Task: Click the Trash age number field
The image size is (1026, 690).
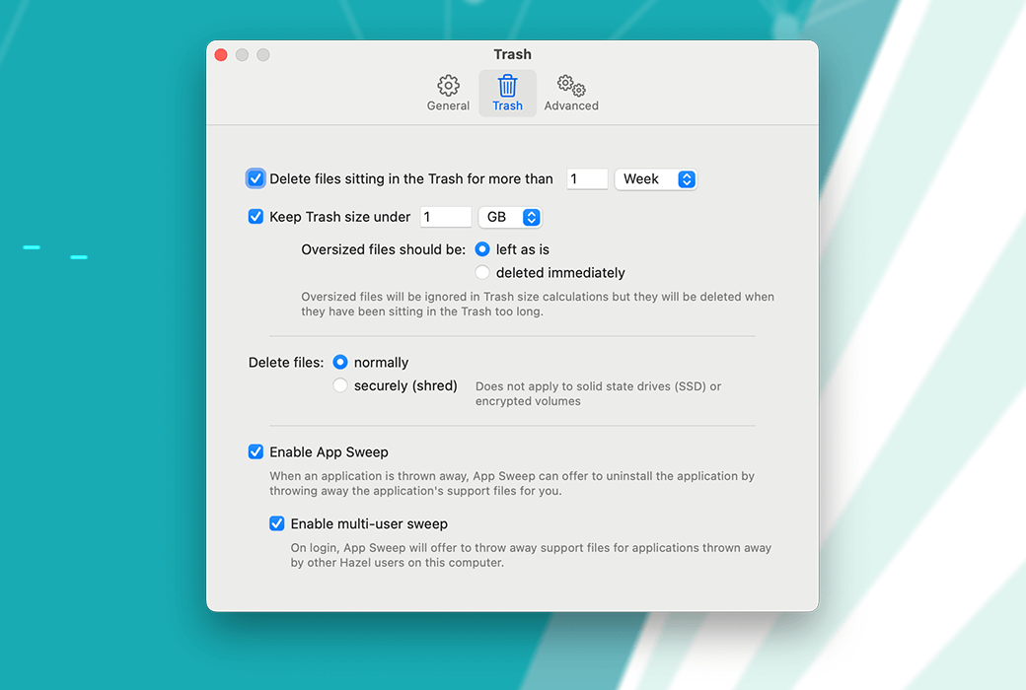Action: point(587,178)
